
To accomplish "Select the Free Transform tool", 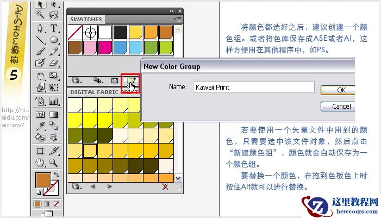I will [54, 88].
